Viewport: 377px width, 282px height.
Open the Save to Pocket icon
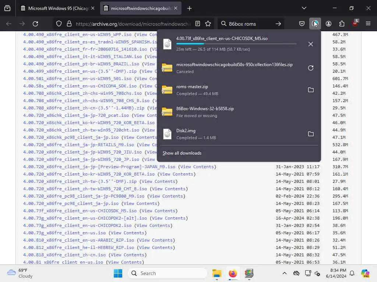[302, 24]
